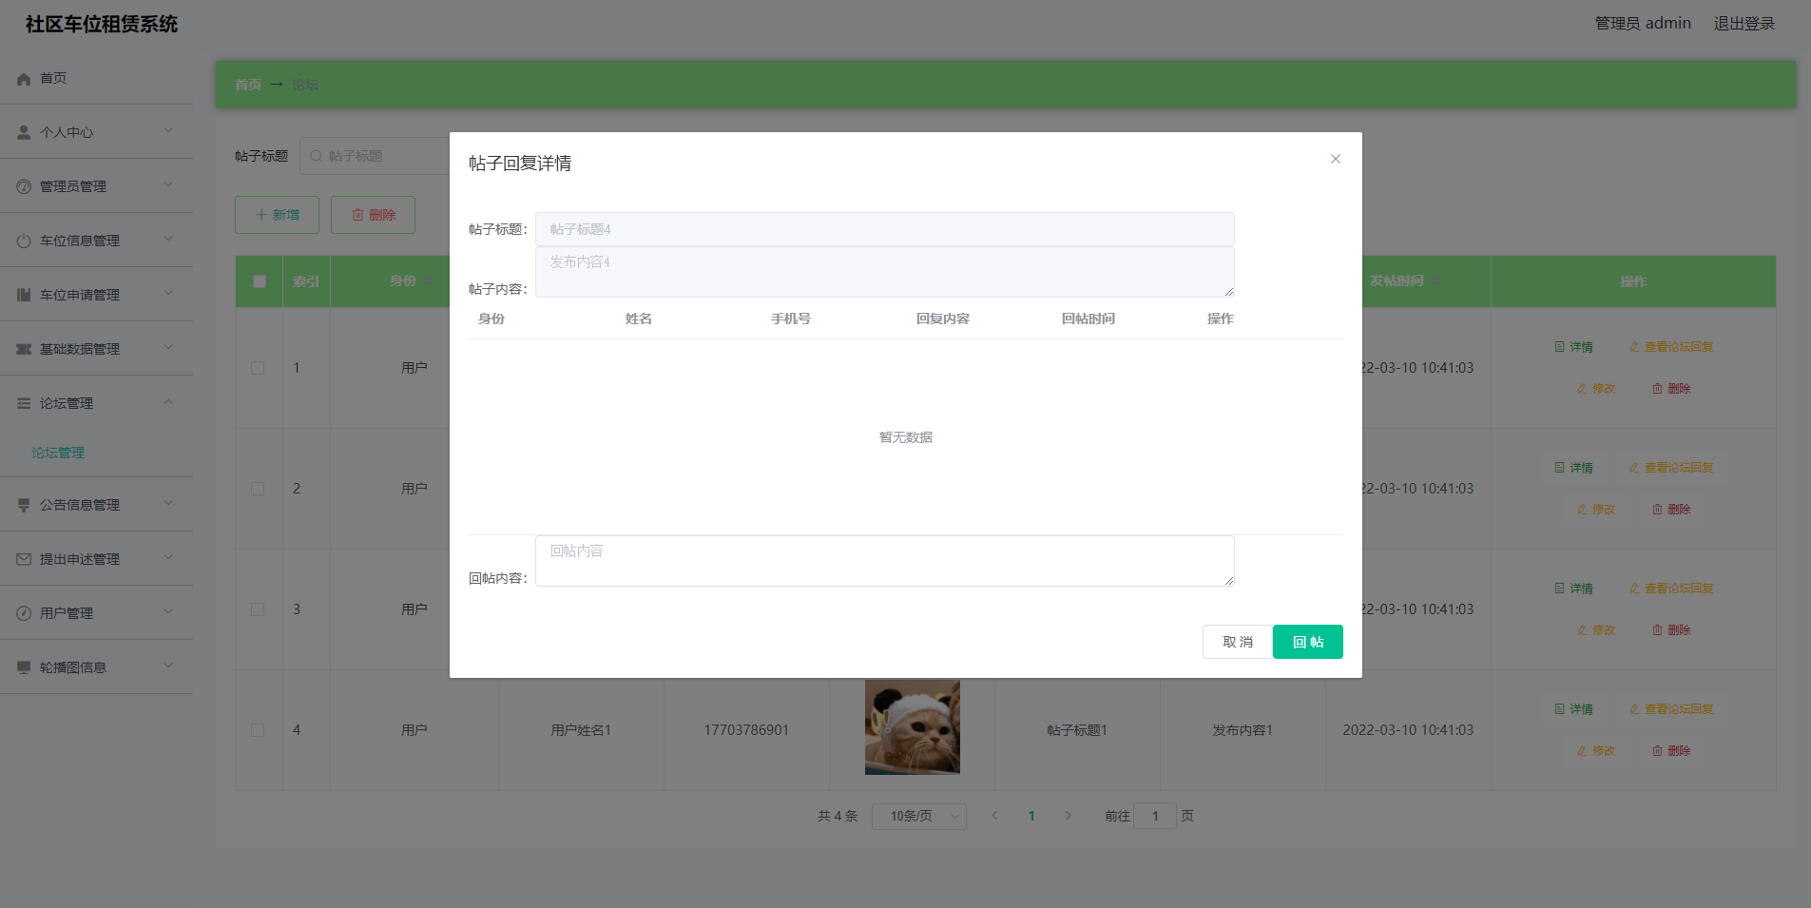Expand the 车位信息管理 menu

coord(168,240)
